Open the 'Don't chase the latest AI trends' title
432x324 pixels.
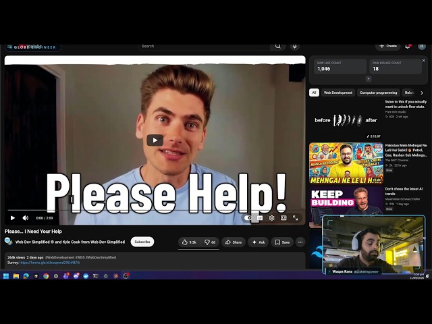404,192
